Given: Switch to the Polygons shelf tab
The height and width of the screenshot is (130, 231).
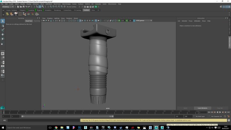Looking at the screenshot, I should tap(22, 10).
